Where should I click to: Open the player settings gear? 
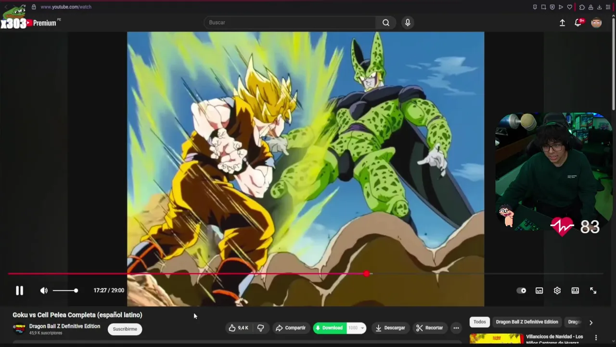click(557, 291)
